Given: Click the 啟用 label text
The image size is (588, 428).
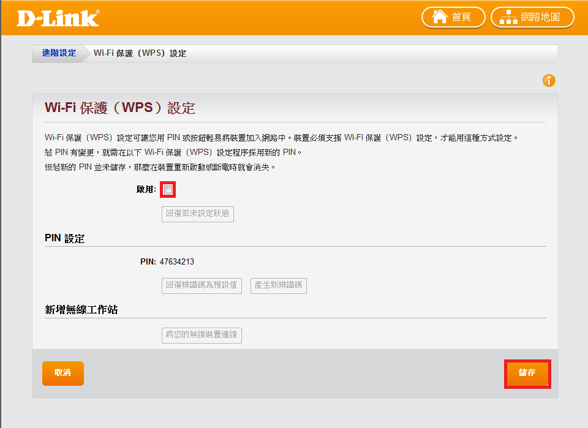Looking at the screenshot, I should [x=146, y=190].
